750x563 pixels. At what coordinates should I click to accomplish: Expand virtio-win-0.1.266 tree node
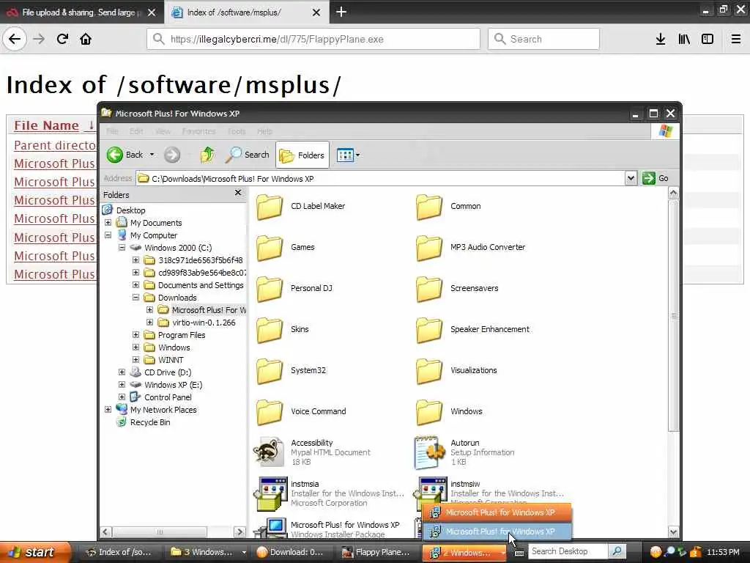pyautogui.click(x=149, y=323)
